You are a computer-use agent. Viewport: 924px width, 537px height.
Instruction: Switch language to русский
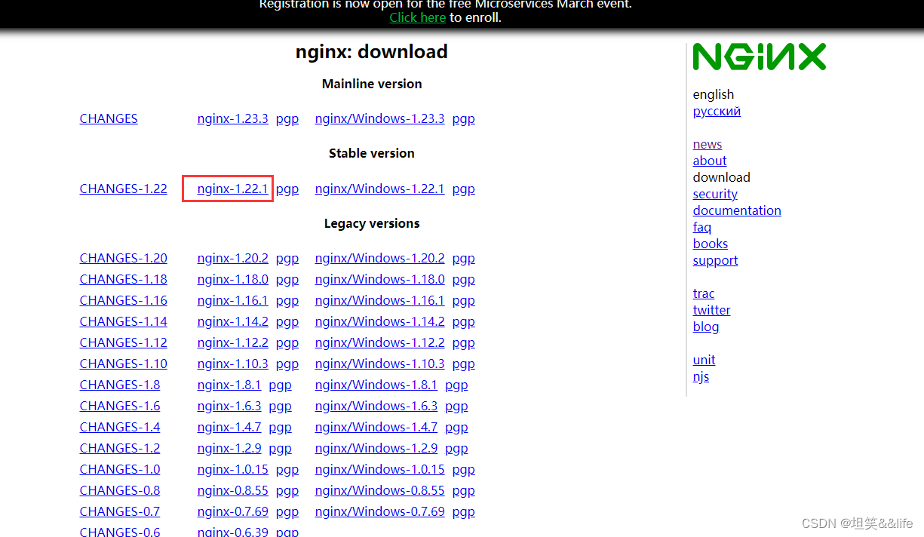(717, 111)
